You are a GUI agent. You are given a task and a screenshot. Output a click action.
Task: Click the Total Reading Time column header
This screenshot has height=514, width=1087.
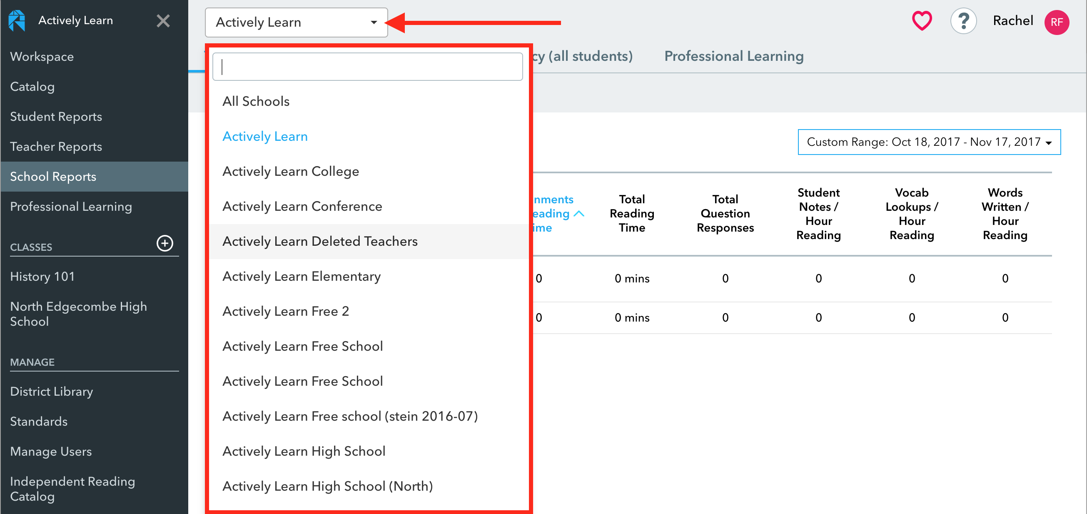click(x=632, y=214)
